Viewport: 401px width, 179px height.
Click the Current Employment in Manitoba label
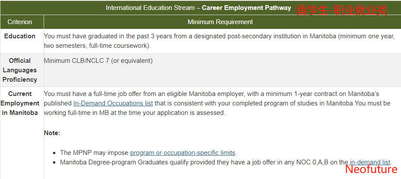pos(20,103)
